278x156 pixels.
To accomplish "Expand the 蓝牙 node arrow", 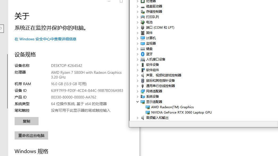I will tap(137, 54).
